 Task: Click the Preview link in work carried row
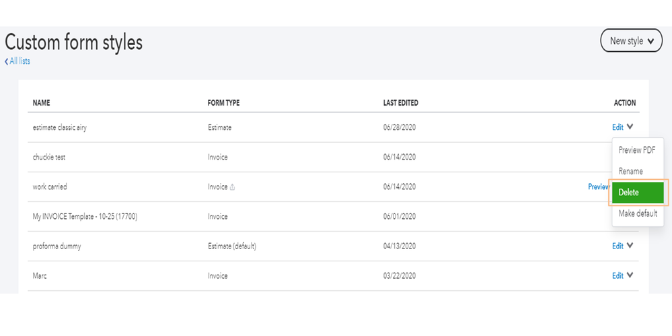pos(598,187)
